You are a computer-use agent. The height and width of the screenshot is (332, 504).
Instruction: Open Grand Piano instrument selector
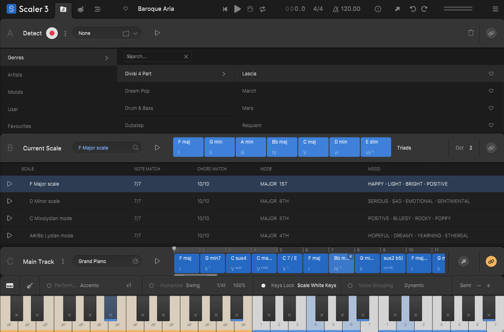tap(107, 261)
